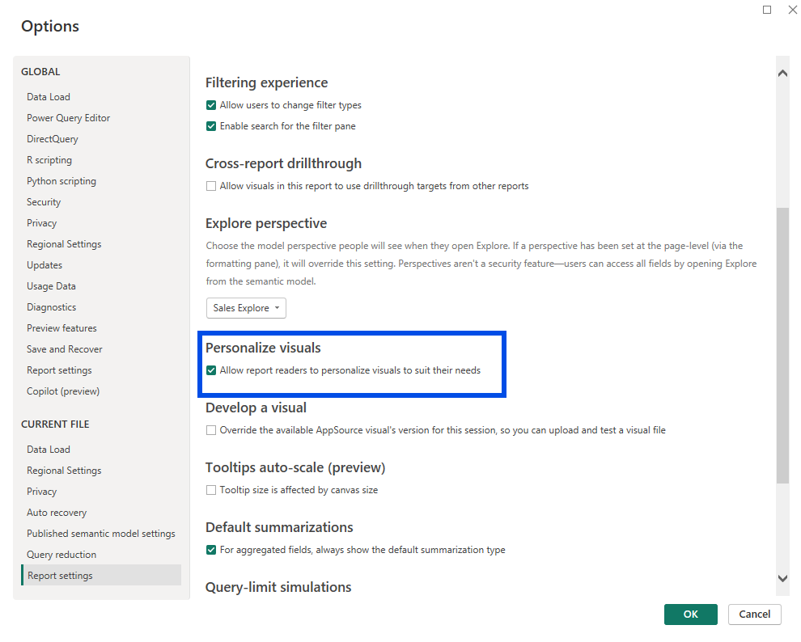Select Global Report settings
801x642 pixels.
[x=59, y=370]
